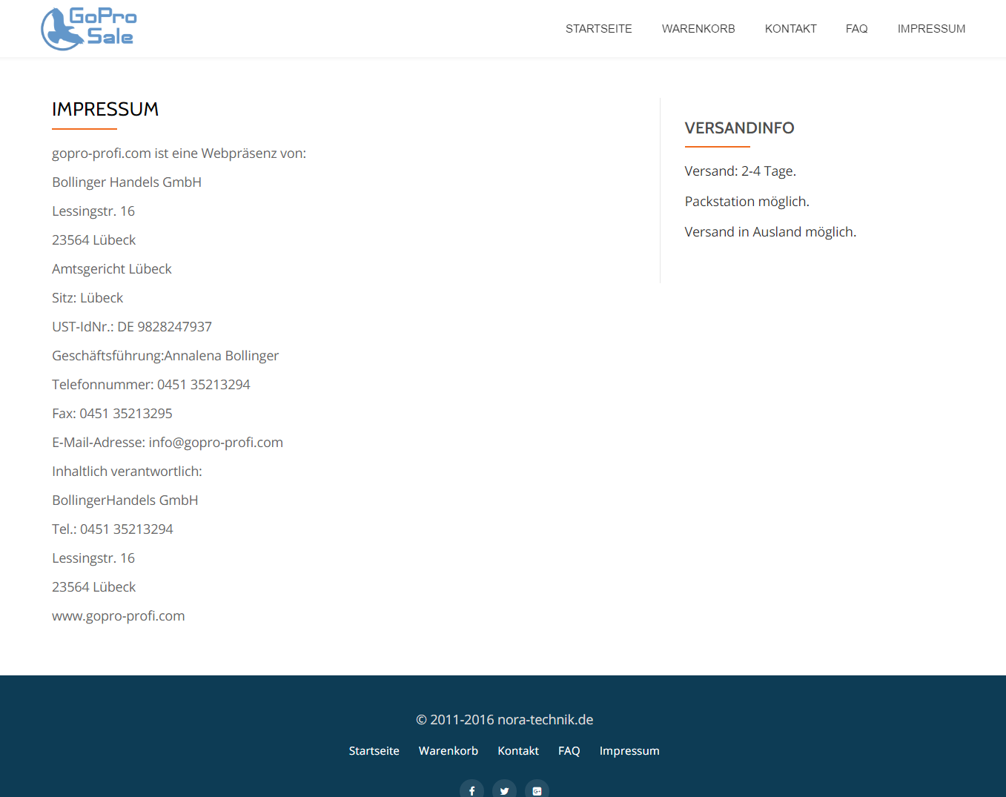This screenshot has height=797, width=1006.
Task: Click 'Sitz: Lübeck' text
Action: coord(87,298)
